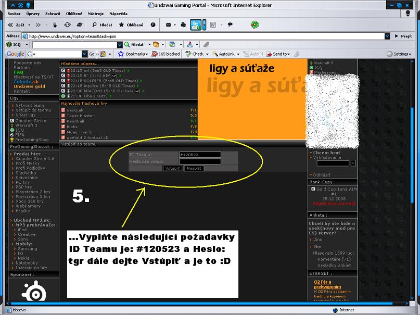Click the 22:30 Liba (Darts) match
420x315 pixels.
click(88, 96)
